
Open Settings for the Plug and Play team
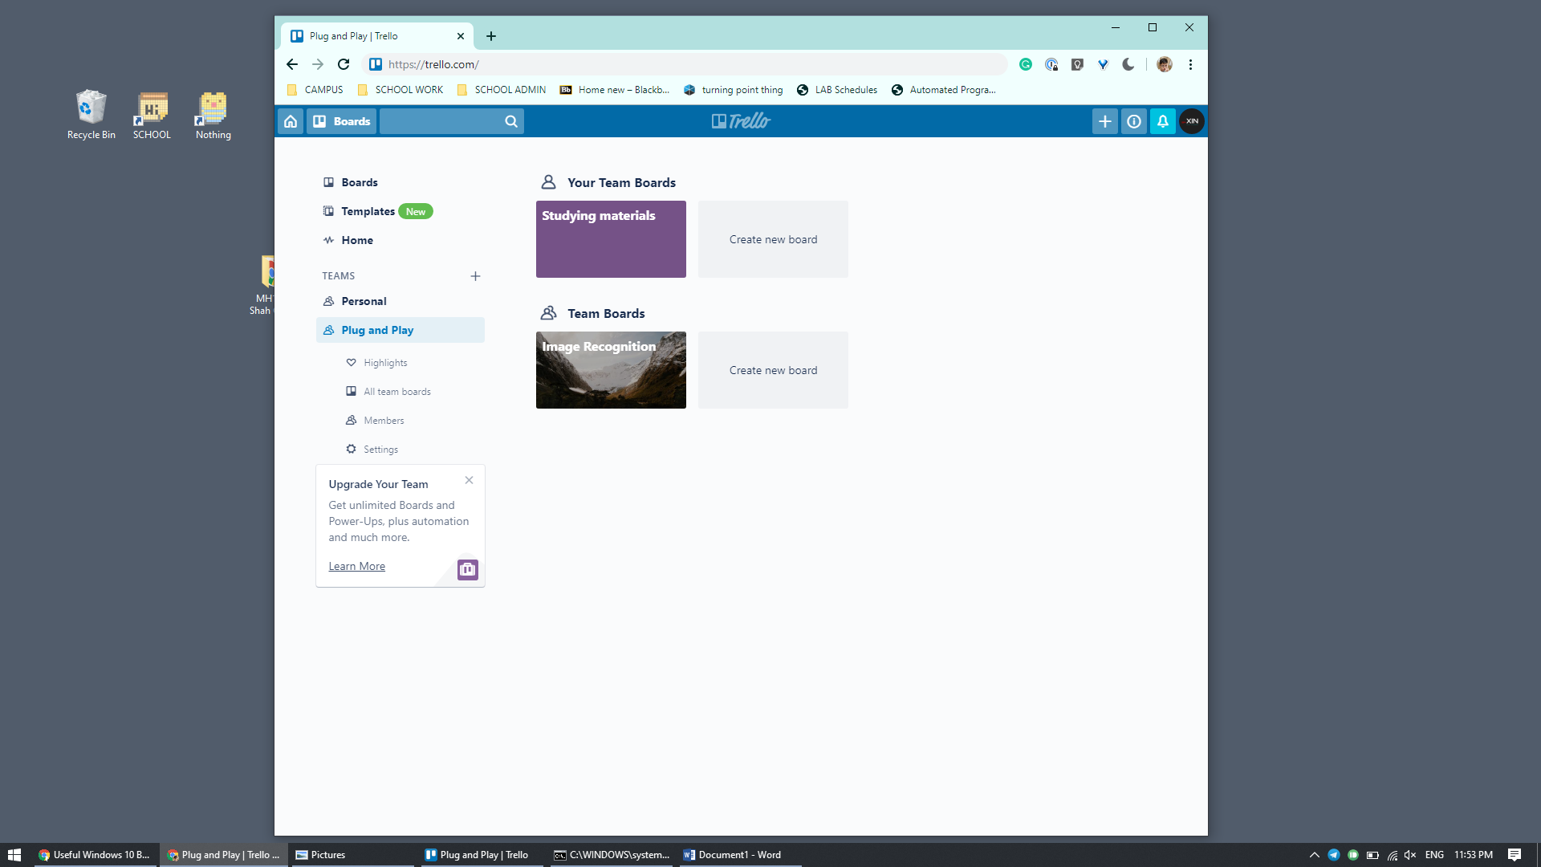(380, 449)
